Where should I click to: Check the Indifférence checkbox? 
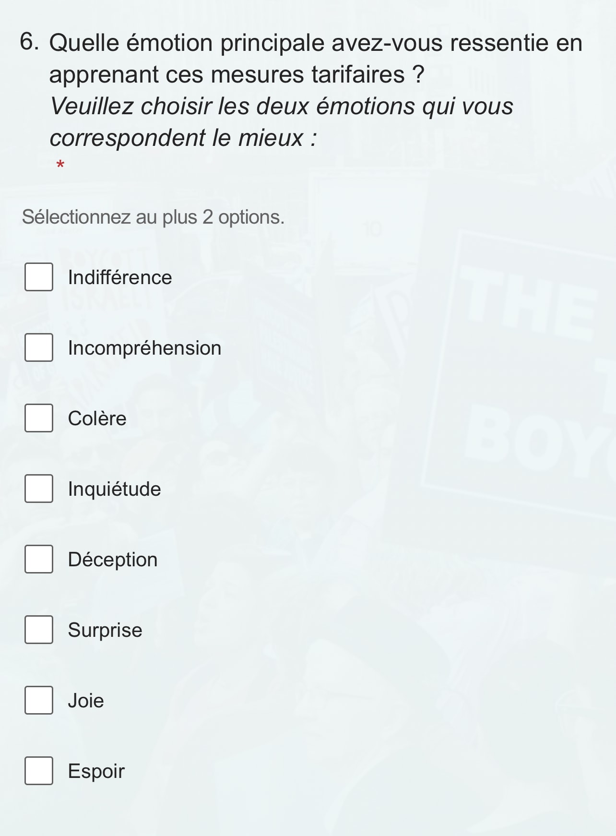[x=39, y=277]
